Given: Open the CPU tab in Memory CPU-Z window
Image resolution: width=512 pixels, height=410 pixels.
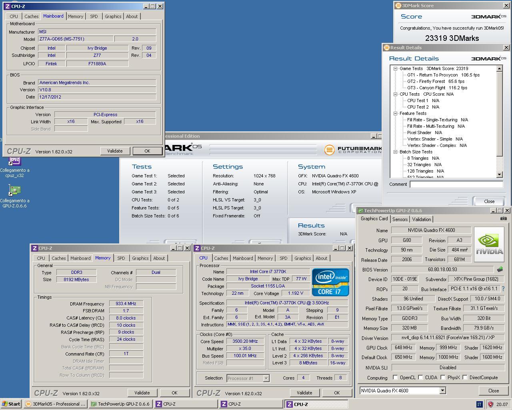Looking at the screenshot, I should coord(41,258).
